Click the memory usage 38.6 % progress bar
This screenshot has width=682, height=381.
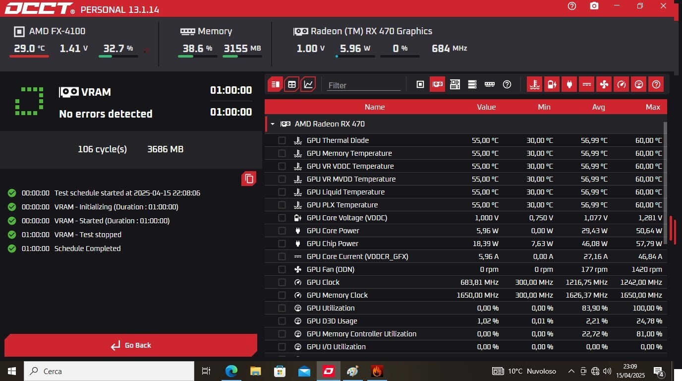click(x=197, y=56)
